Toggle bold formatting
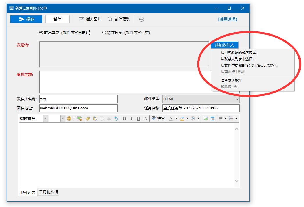This screenshot has width=304, height=207. (x=124, y=118)
